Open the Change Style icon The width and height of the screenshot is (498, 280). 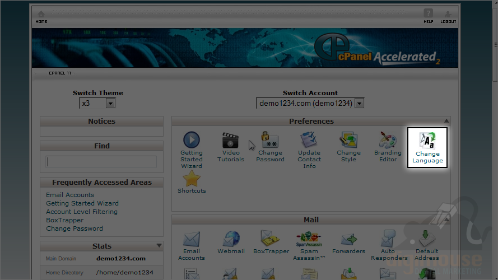pos(348,147)
